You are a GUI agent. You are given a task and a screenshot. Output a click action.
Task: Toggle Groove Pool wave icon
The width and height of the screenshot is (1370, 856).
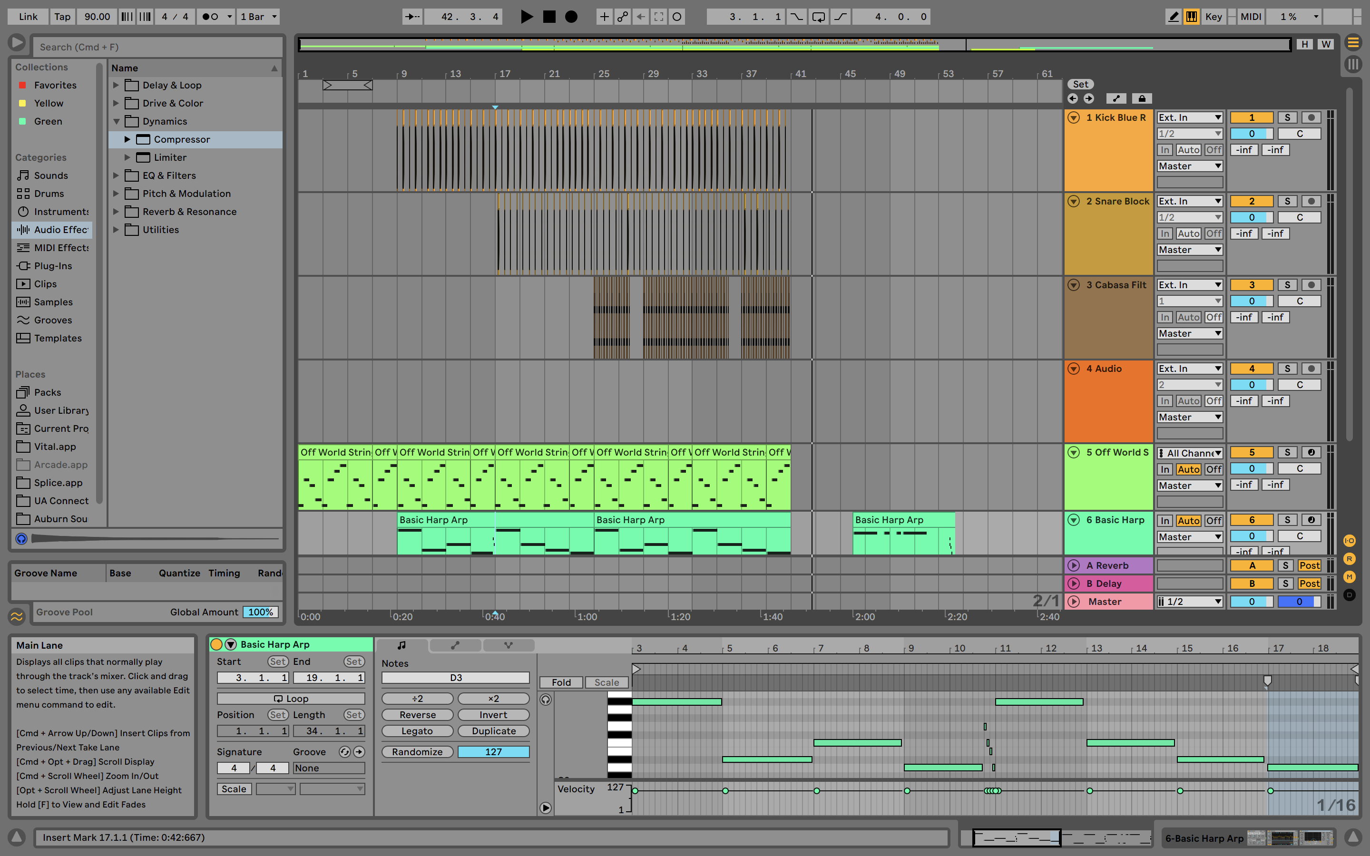(17, 616)
